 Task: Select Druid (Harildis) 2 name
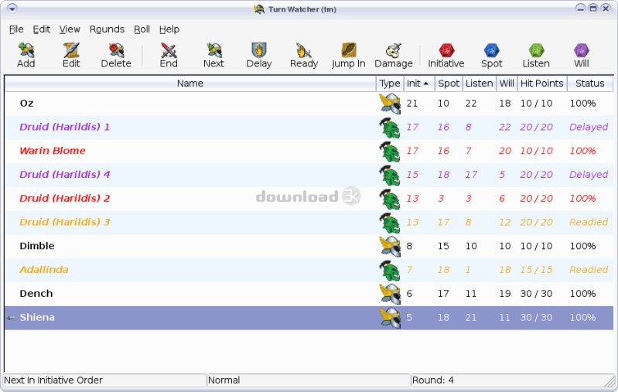[65, 199]
